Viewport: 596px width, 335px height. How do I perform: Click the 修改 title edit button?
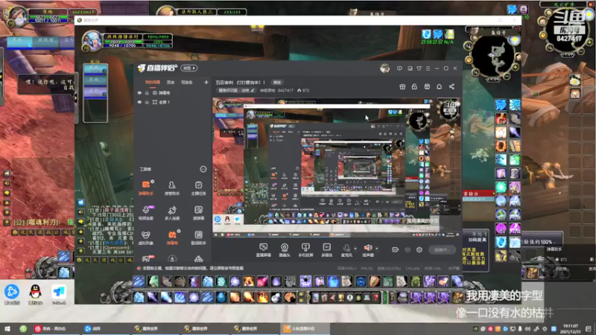pyautogui.click(x=277, y=83)
